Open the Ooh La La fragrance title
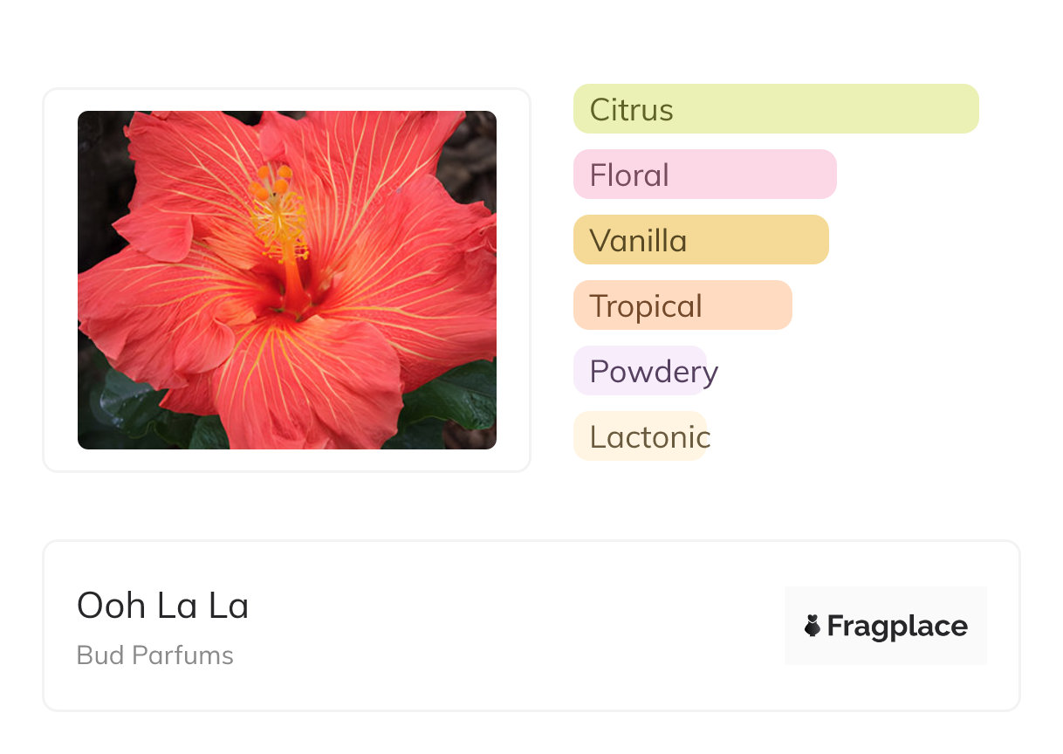Screen dimensions: 1063x754 (162, 606)
